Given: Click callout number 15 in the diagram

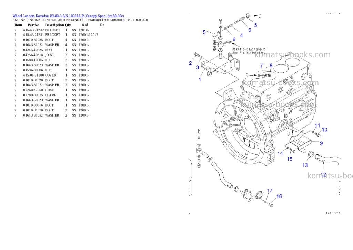Looking at the screenshot, I should tap(290, 159).
